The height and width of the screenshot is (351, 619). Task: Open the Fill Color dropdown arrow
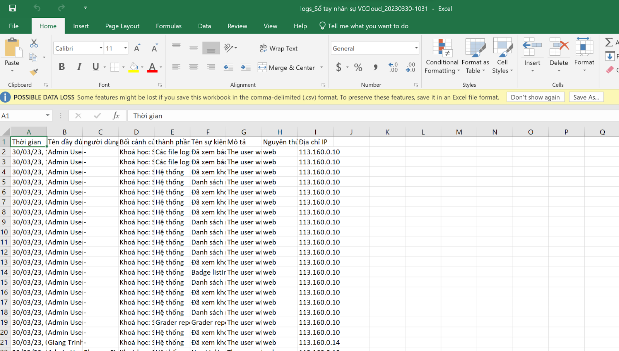(x=142, y=67)
